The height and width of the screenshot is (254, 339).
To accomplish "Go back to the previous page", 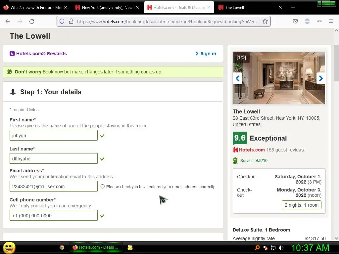I will (8, 21).
